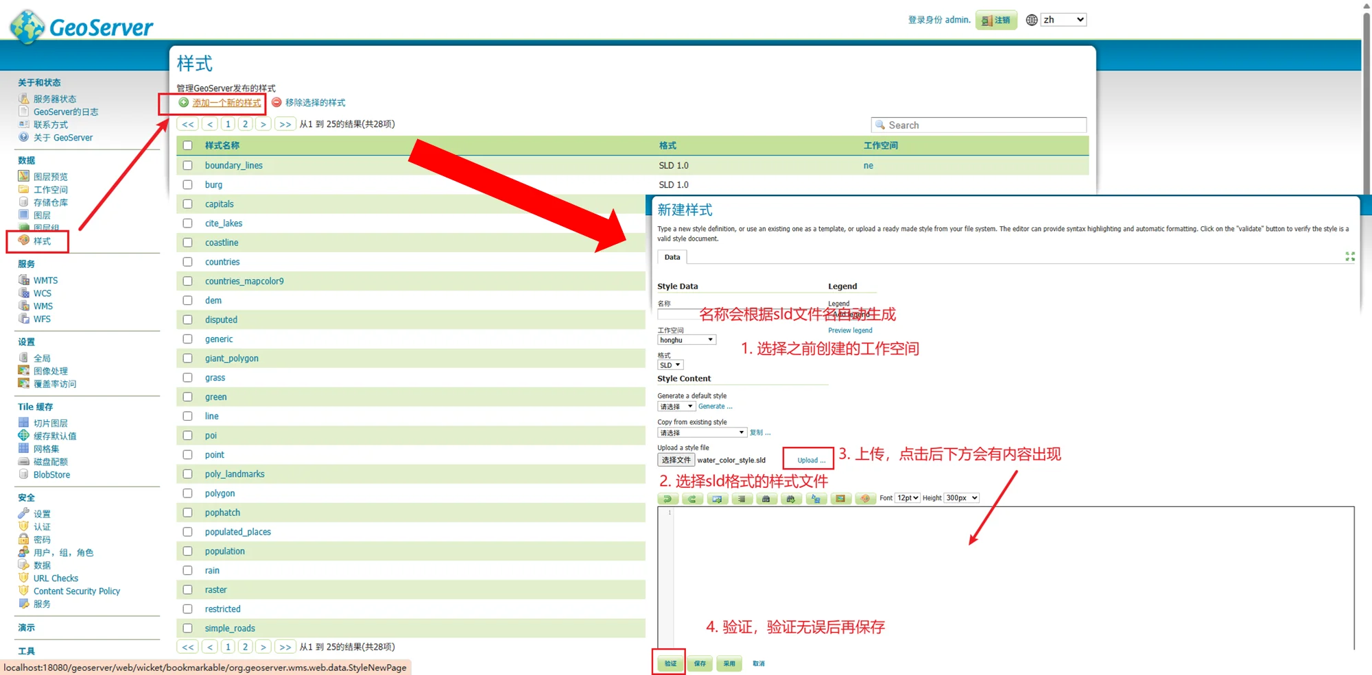Open the Font size 12pt dropdown
1372x675 pixels.
[907, 498]
